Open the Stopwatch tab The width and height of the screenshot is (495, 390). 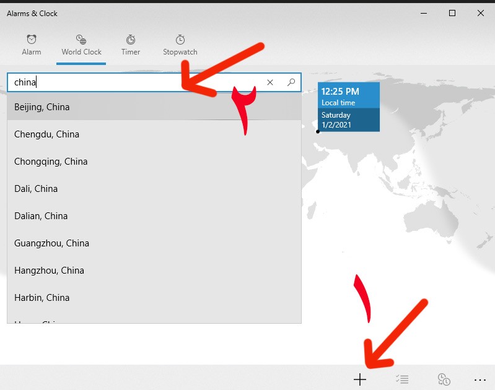point(180,45)
